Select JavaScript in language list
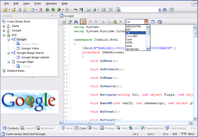This screenshot has width=198, height=137. coord(136,49)
